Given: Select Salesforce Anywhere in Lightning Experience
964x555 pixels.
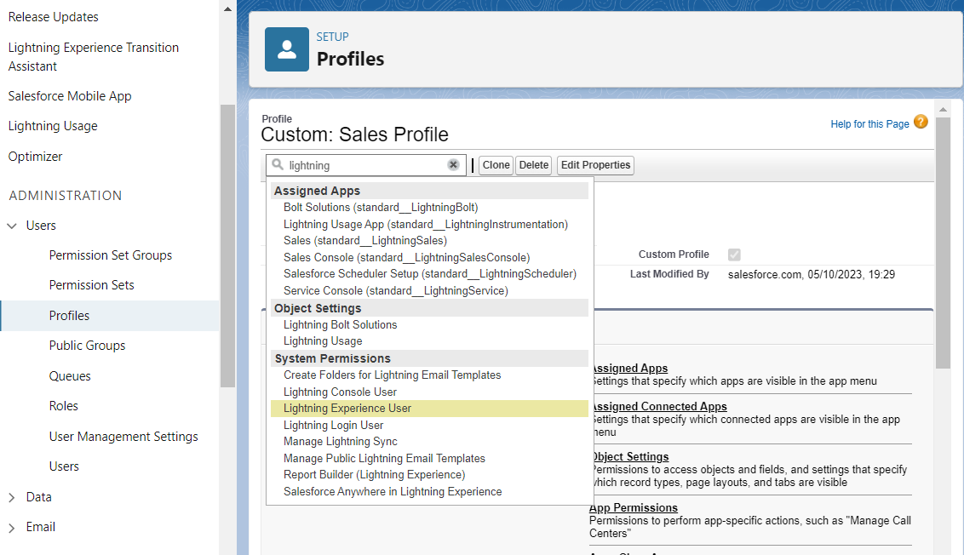Looking at the screenshot, I should (393, 492).
